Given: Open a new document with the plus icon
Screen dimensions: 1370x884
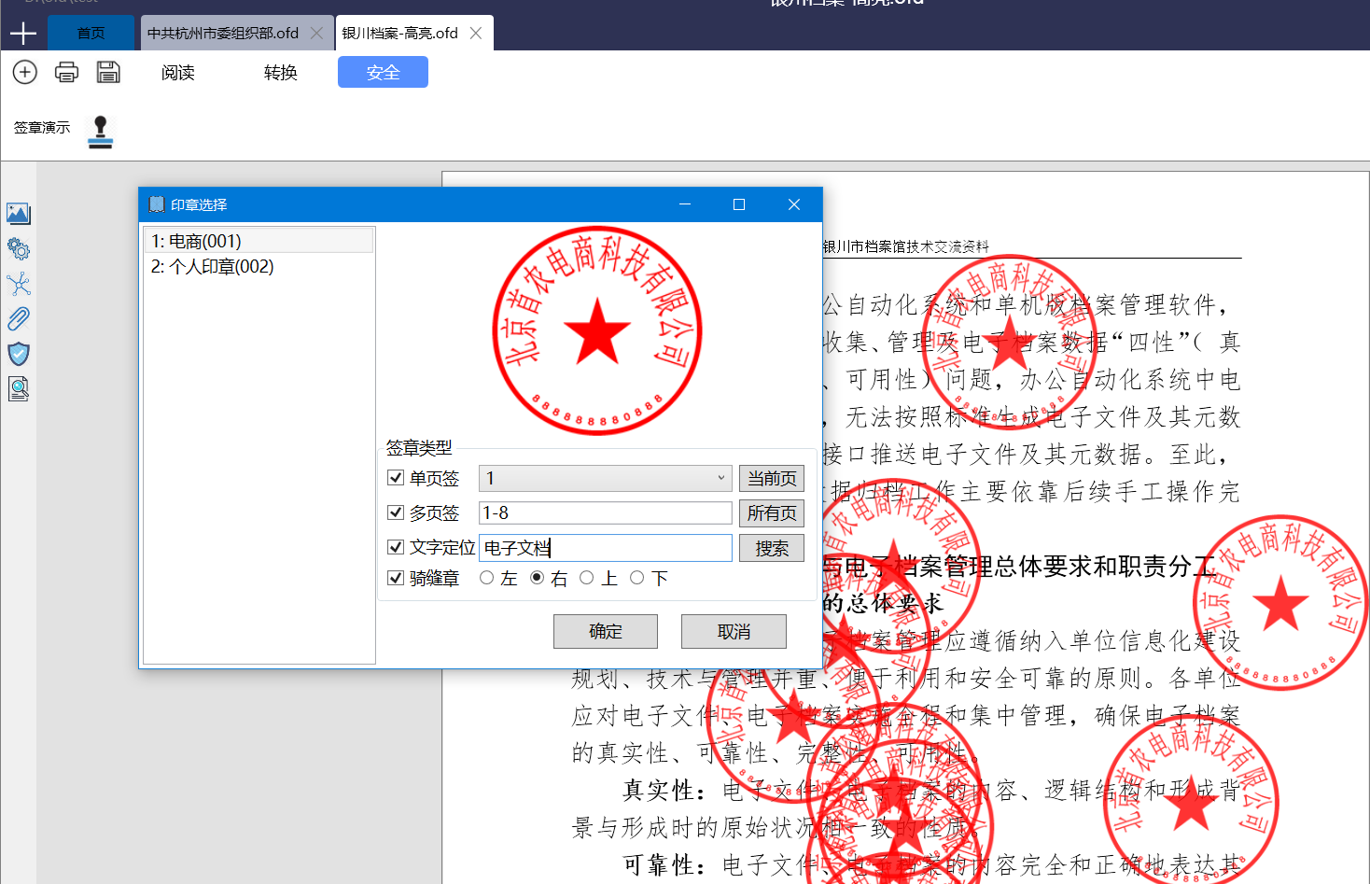Looking at the screenshot, I should tap(24, 72).
